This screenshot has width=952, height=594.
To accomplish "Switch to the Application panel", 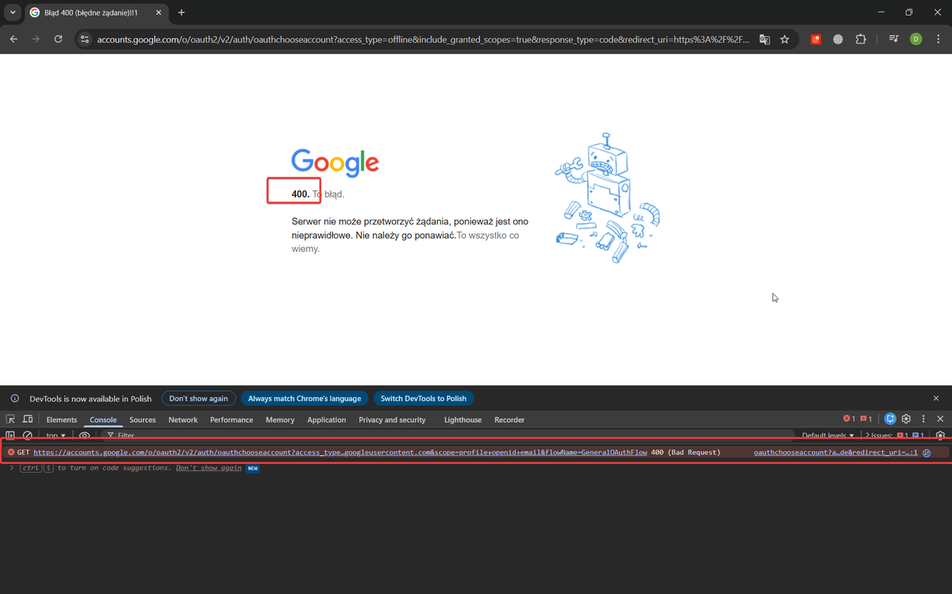I will (x=327, y=420).
